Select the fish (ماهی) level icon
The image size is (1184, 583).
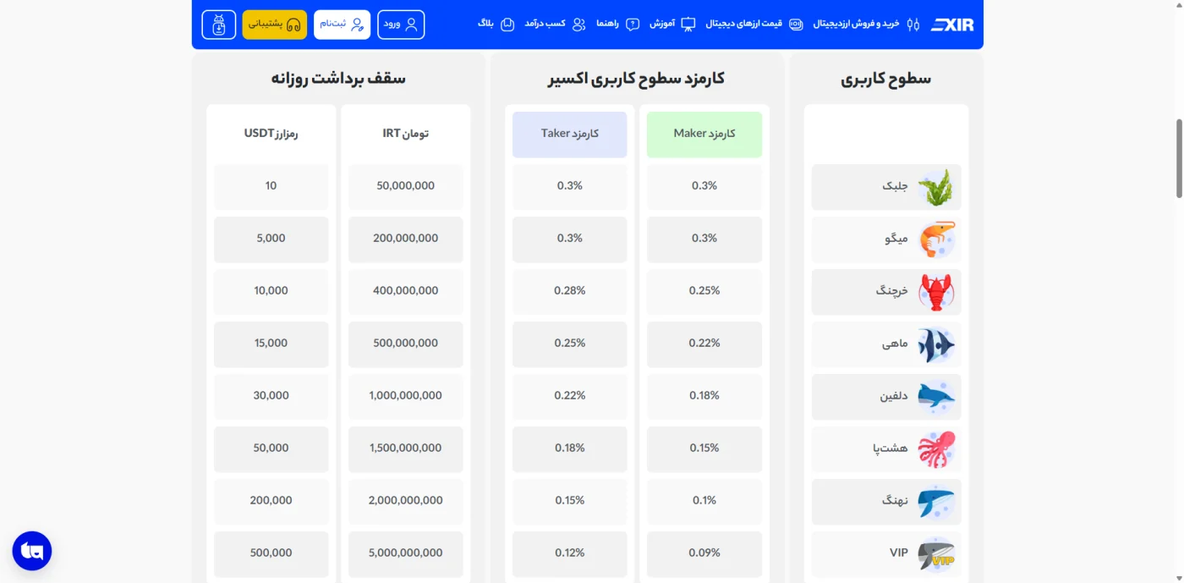[x=936, y=344]
